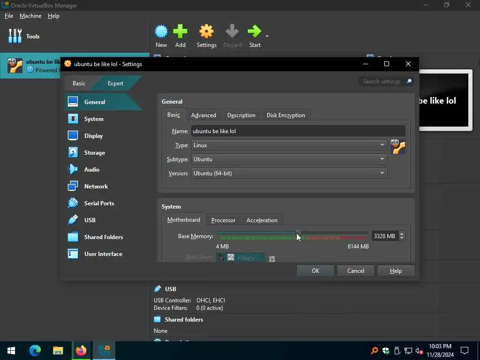Click the VM preview thumbnail

(x=445, y=100)
